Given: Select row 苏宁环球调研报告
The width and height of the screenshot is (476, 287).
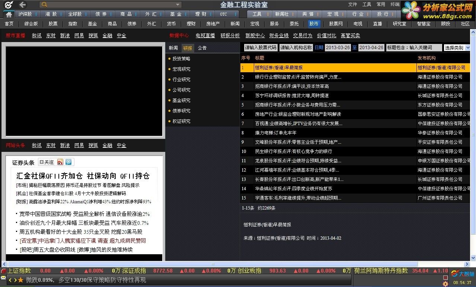Looking at the screenshot, I should (x=355, y=96).
